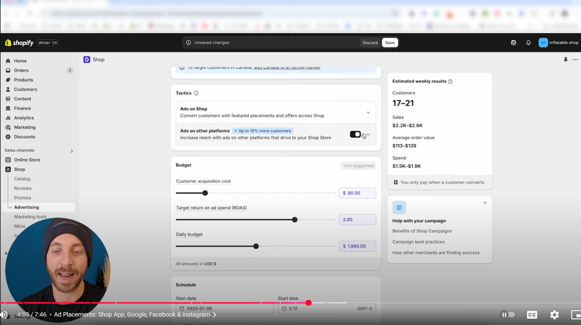The width and height of the screenshot is (581, 325).
Task: Click the ROAS 2.00 input field
Action: pyautogui.click(x=357, y=220)
